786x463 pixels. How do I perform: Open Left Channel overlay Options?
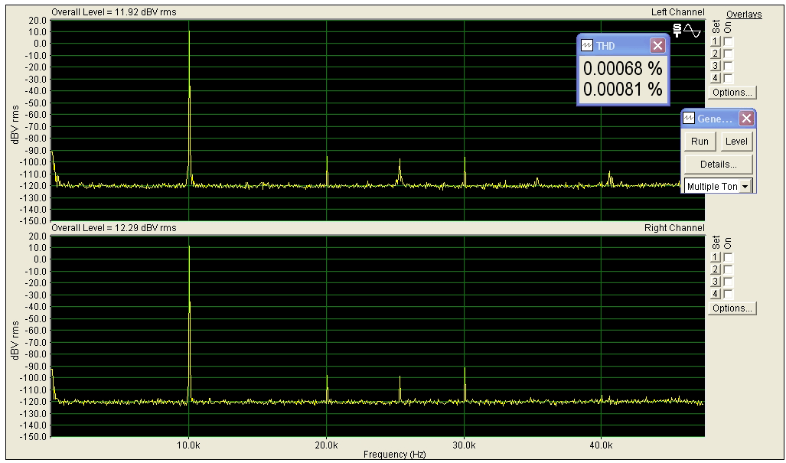pyautogui.click(x=732, y=93)
